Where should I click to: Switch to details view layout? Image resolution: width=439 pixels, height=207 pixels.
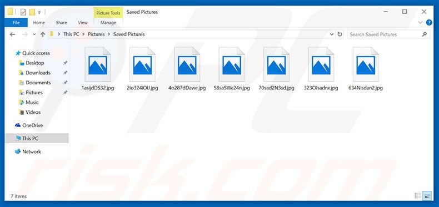coord(418,196)
